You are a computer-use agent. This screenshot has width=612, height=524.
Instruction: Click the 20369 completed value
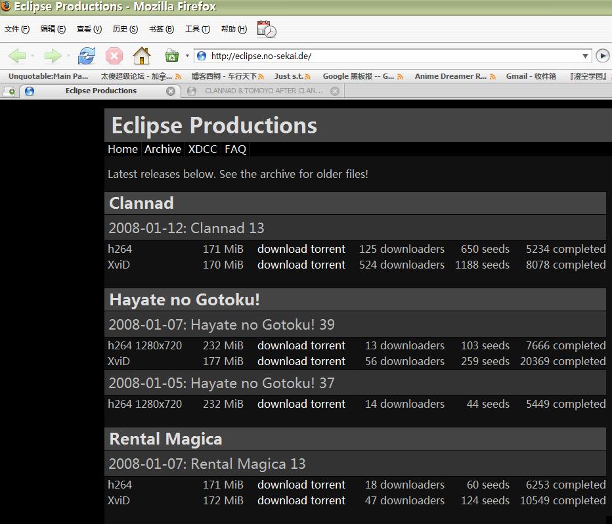coord(563,361)
